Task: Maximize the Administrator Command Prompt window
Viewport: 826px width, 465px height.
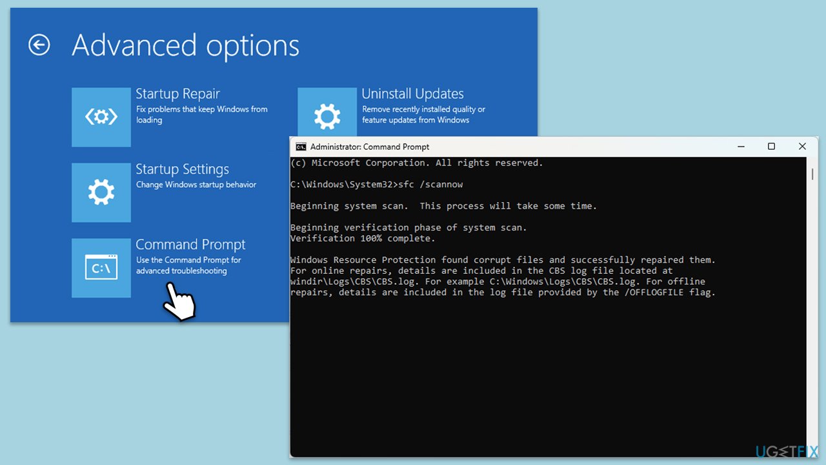Action: [771, 147]
